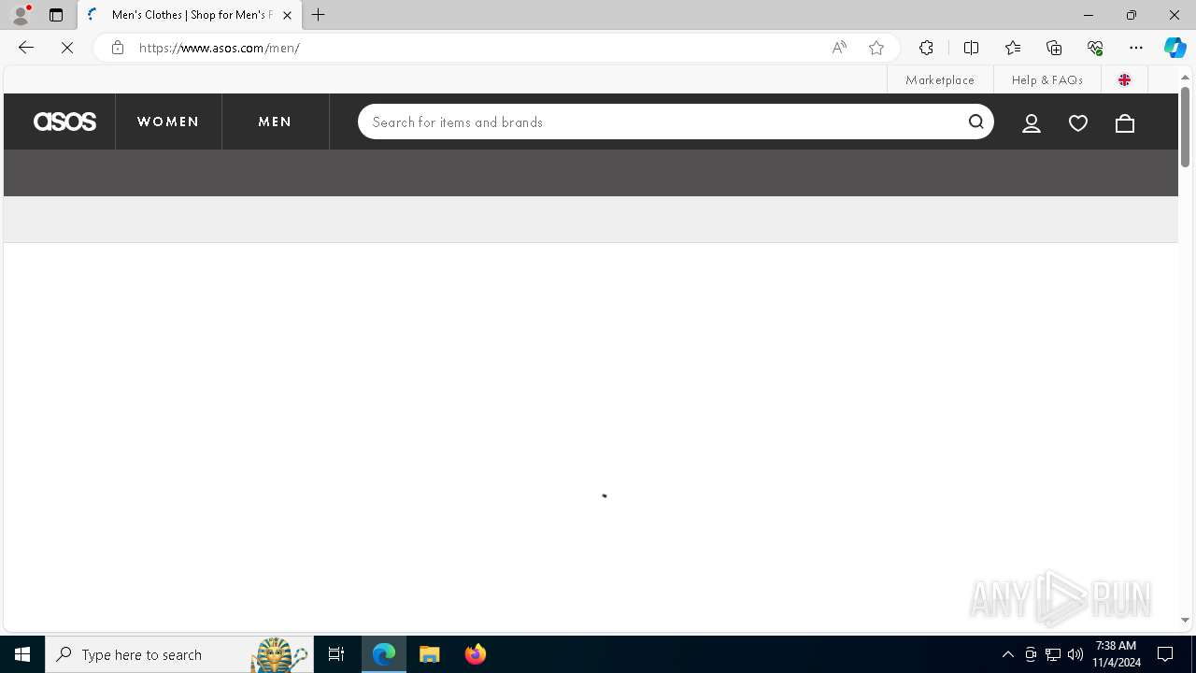The width and height of the screenshot is (1196, 673).
Task: Go back with the browser back arrow
Action: pos(26,48)
